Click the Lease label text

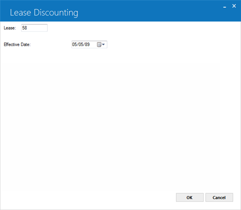click(x=10, y=28)
